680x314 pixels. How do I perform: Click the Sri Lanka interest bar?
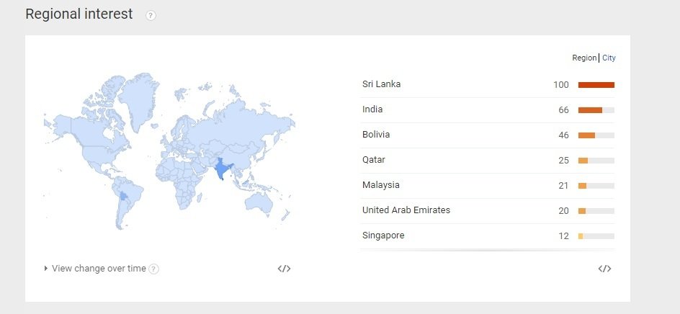(x=596, y=85)
